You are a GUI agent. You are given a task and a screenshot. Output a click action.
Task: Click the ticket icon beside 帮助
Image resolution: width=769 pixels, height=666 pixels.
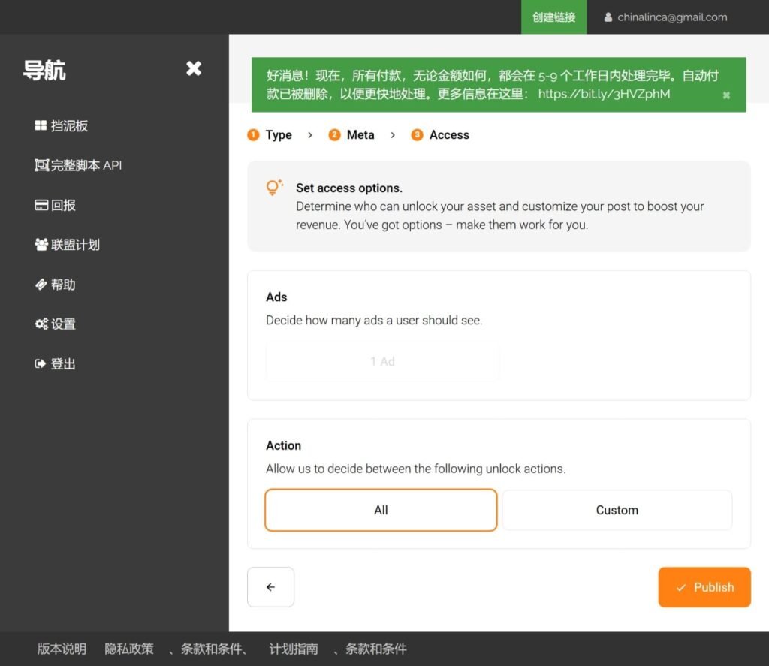click(x=41, y=285)
